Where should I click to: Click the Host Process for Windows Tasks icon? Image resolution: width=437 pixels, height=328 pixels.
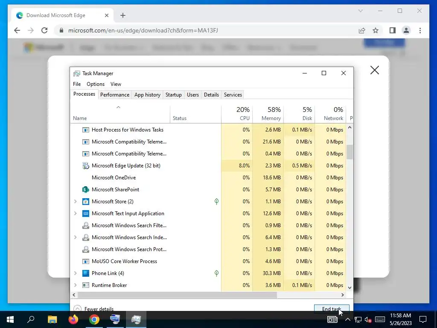point(85,130)
